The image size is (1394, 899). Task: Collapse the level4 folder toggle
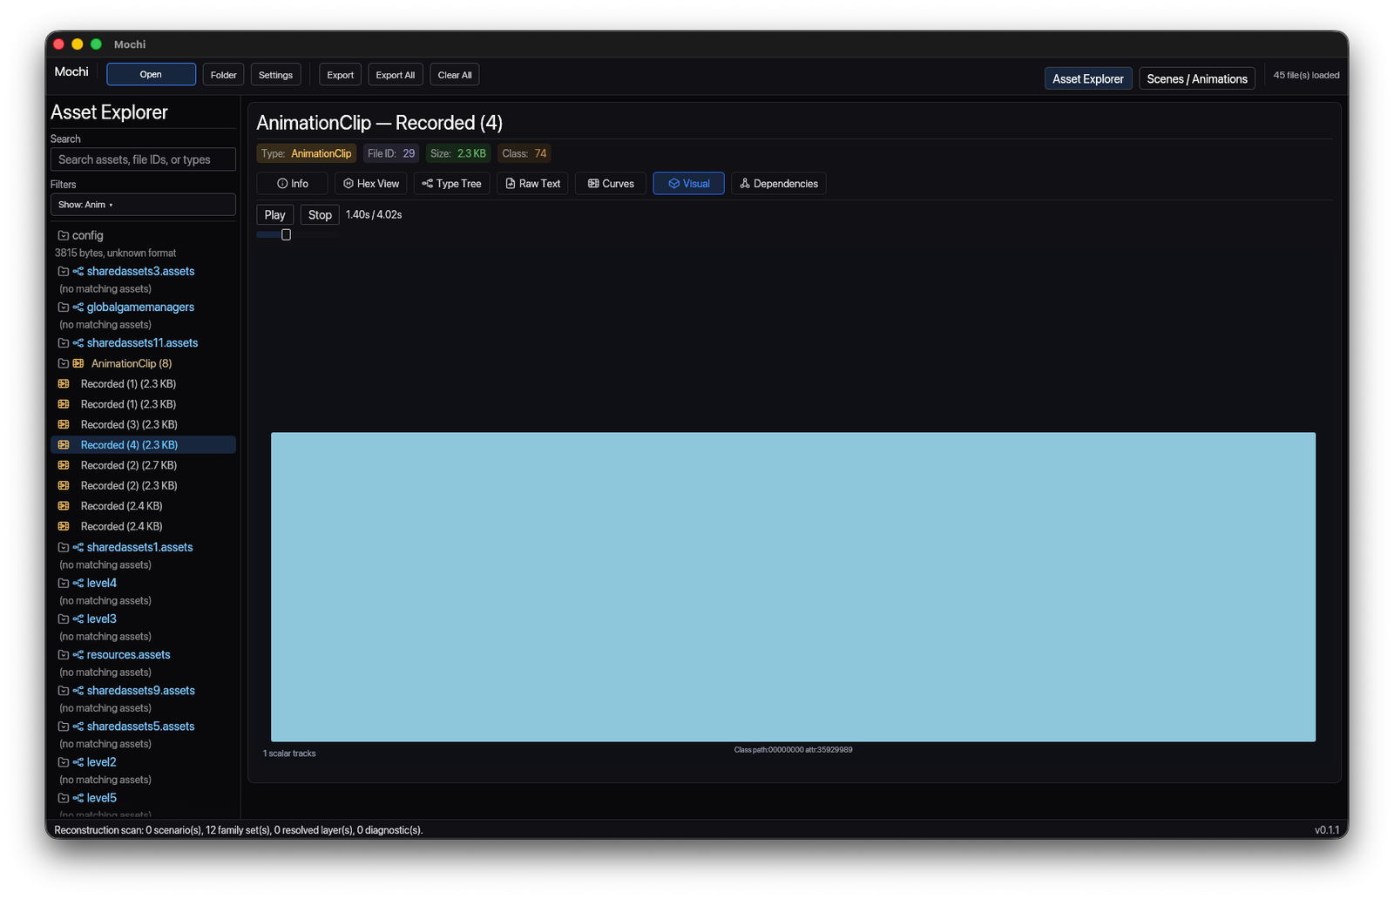tap(64, 583)
